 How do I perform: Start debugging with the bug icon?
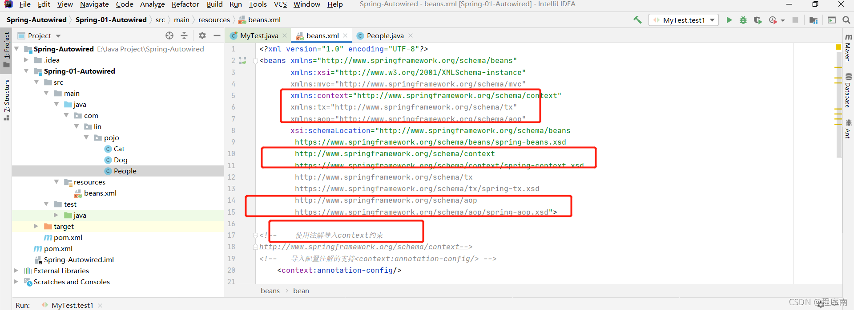(743, 20)
